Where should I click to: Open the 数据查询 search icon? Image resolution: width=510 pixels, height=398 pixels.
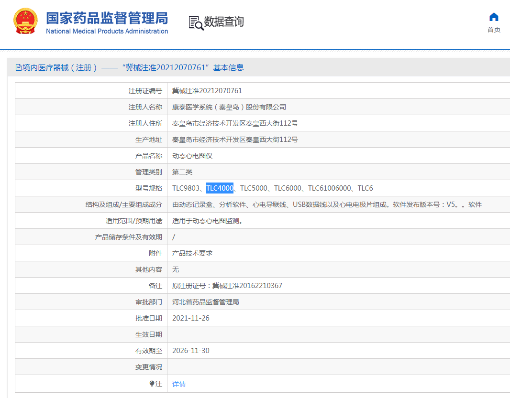[x=196, y=23]
